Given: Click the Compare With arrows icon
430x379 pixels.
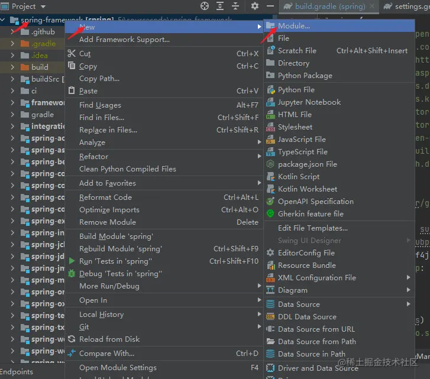Looking at the screenshot, I should tap(72, 353).
